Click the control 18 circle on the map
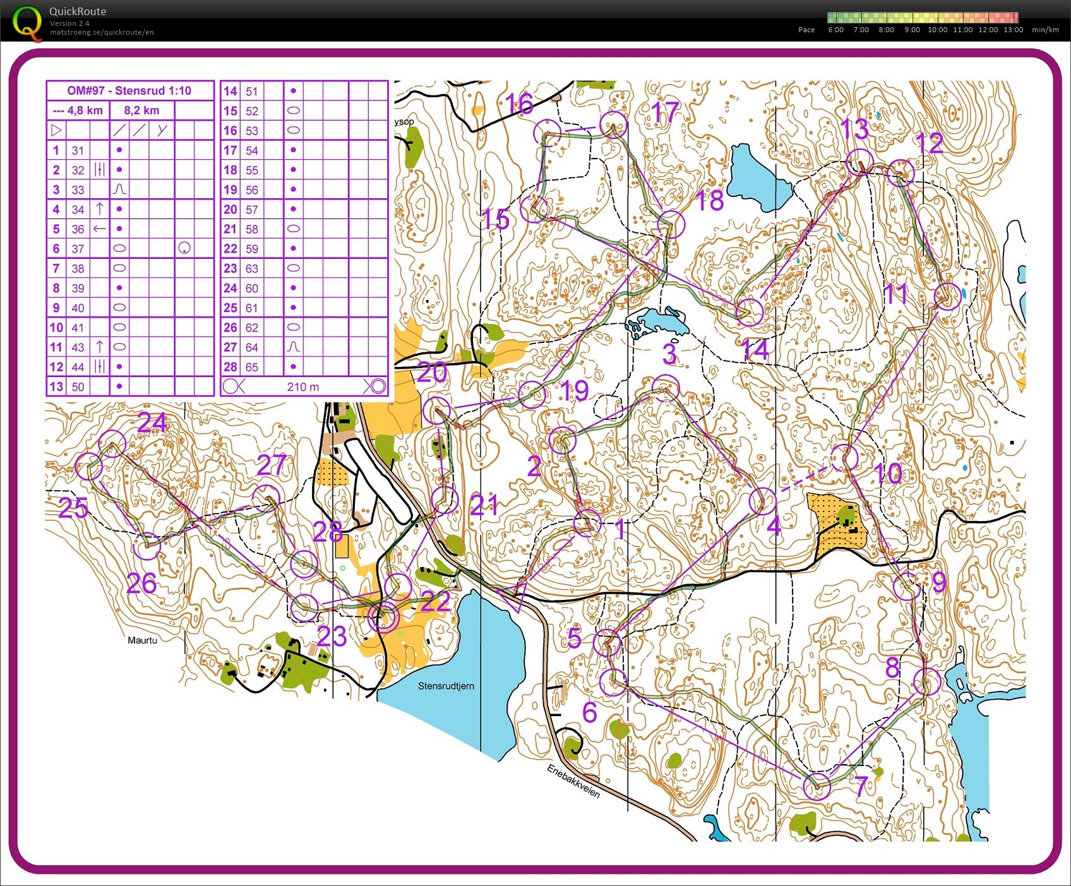1071x886 pixels. [x=671, y=224]
